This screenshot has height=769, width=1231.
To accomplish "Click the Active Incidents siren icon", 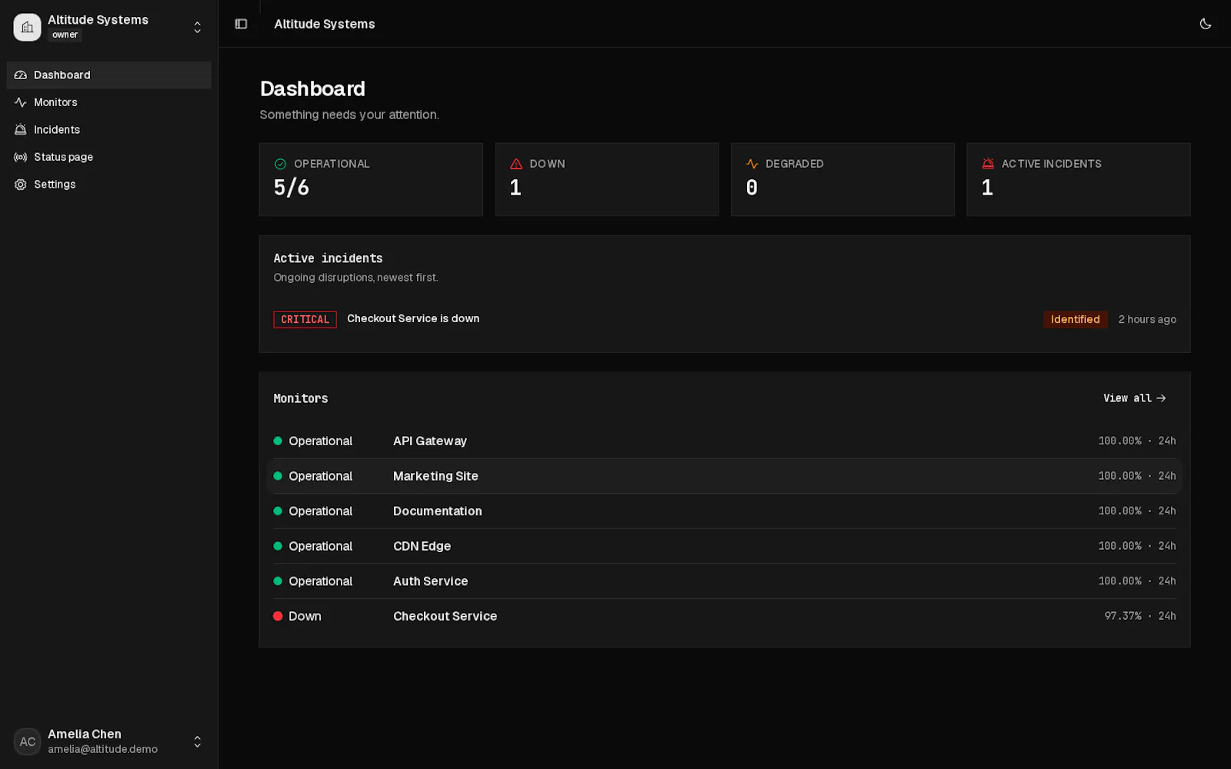I will (x=988, y=164).
